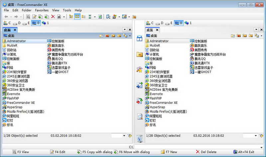Open the right panel tab list dropdown
The width and height of the screenshot is (266, 157).
tap(256, 30)
